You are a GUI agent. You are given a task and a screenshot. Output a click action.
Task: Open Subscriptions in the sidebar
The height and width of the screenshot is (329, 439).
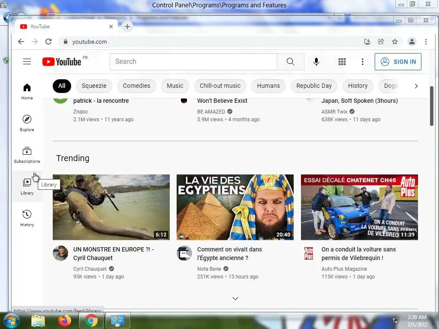27,155
